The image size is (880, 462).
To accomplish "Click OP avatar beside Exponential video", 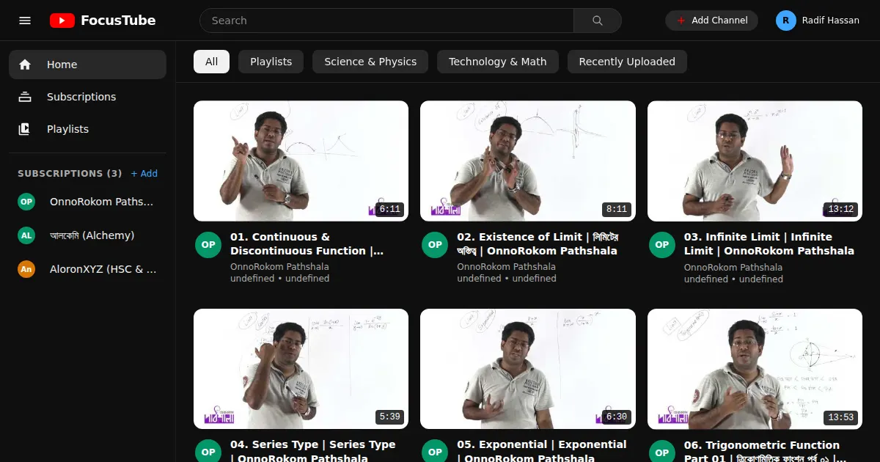I will pyautogui.click(x=435, y=452).
